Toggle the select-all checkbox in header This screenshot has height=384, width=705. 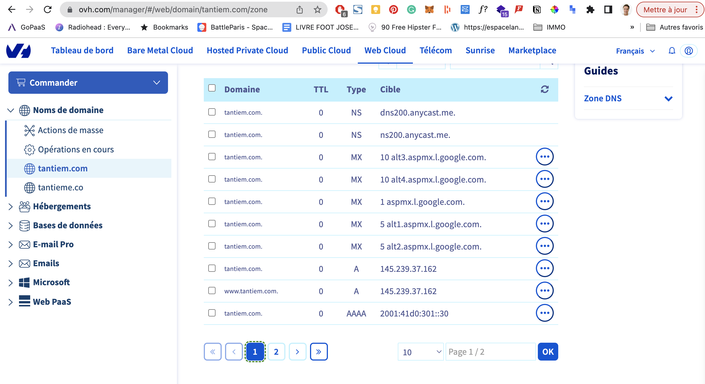point(212,88)
